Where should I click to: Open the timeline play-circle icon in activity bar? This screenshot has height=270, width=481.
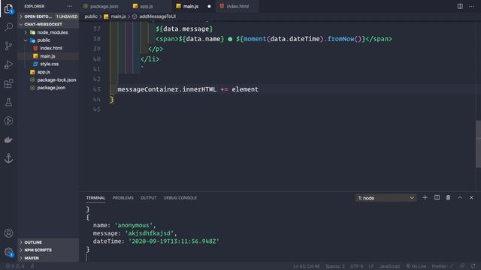tap(8, 121)
